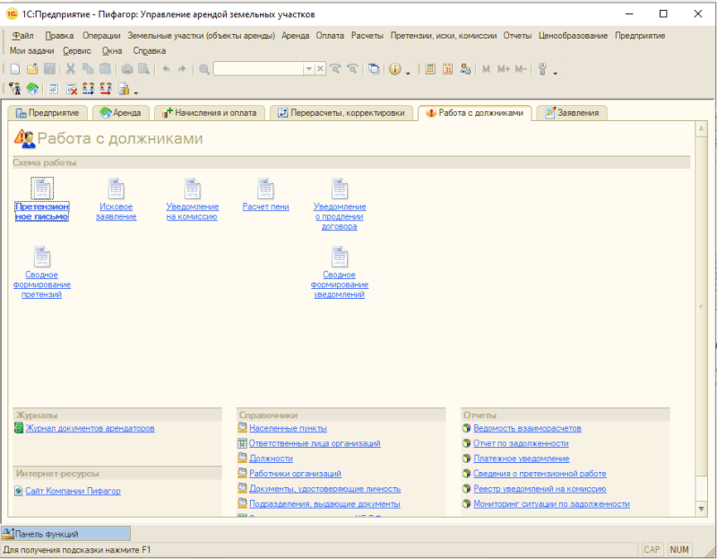This screenshot has width=717, height=559.
Task: Open the calendar toolbar icon
Action: click(447, 69)
